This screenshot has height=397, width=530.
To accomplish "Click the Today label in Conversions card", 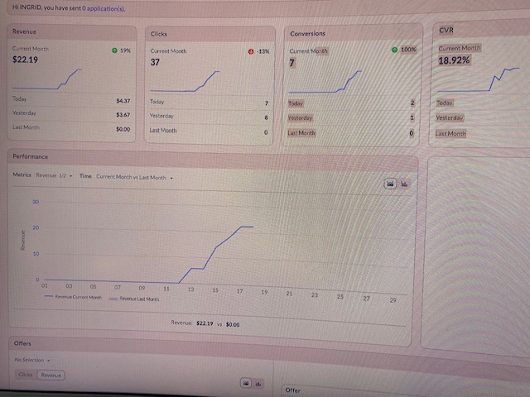I will click(296, 103).
